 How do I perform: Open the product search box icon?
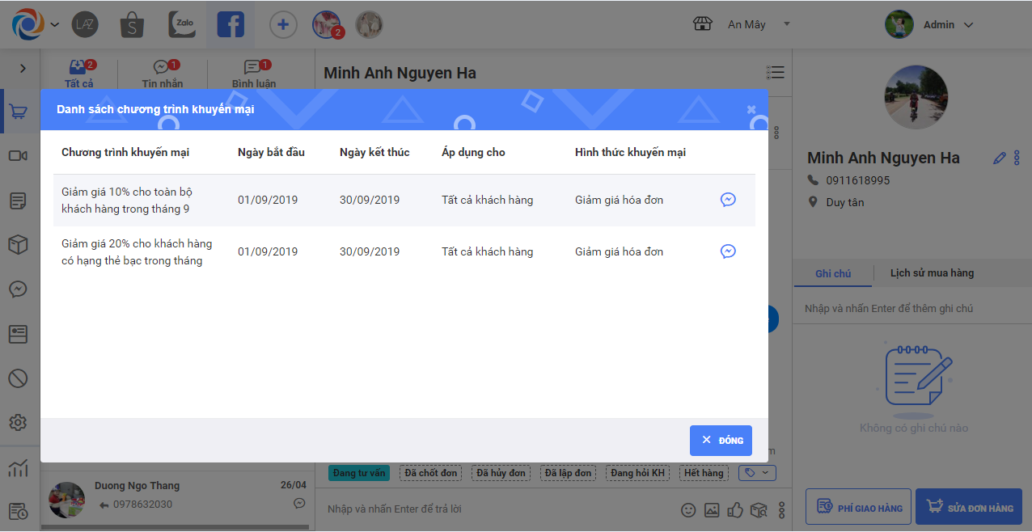pyautogui.click(x=759, y=510)
